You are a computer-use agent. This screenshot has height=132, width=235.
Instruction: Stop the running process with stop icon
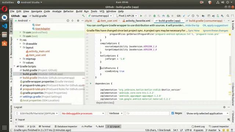[172, 16]
